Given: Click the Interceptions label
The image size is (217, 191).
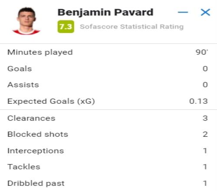Looking at the screenshot, I should 36,151.
